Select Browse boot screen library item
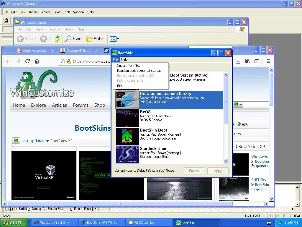 tap(169, 100)
